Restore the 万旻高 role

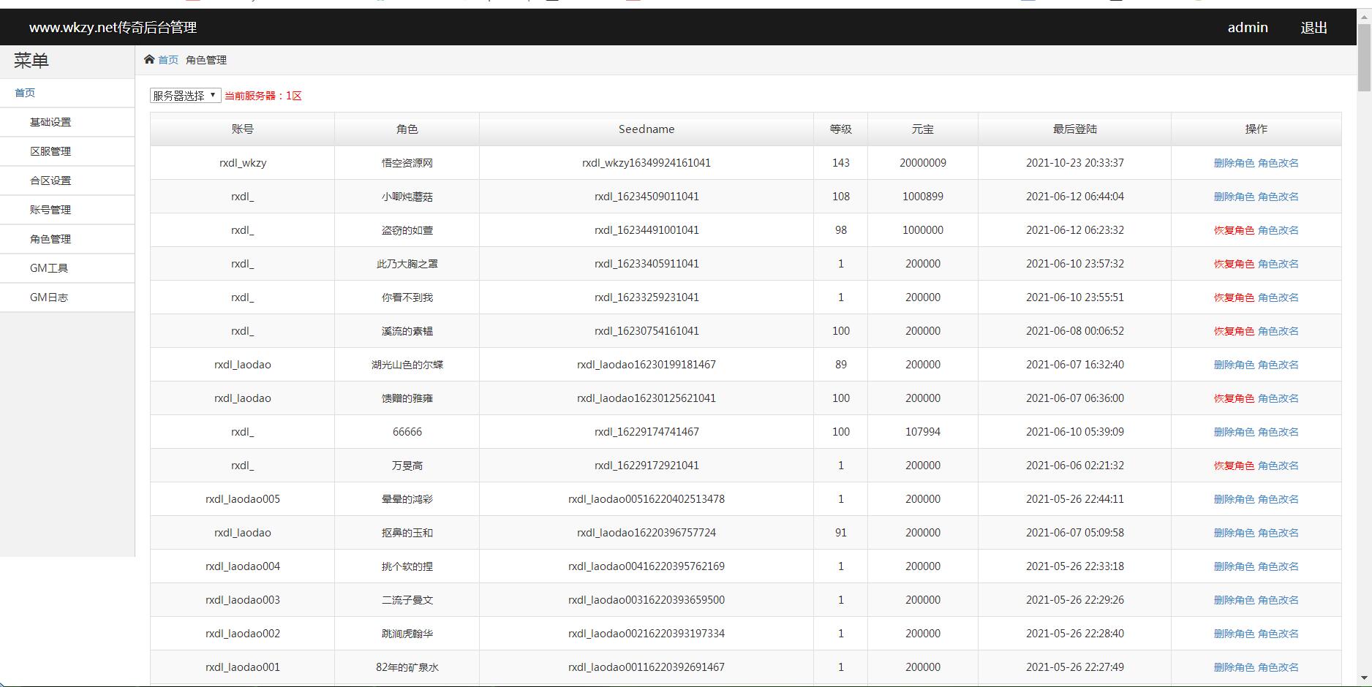pyautogui.click(x=1234, y=466)
